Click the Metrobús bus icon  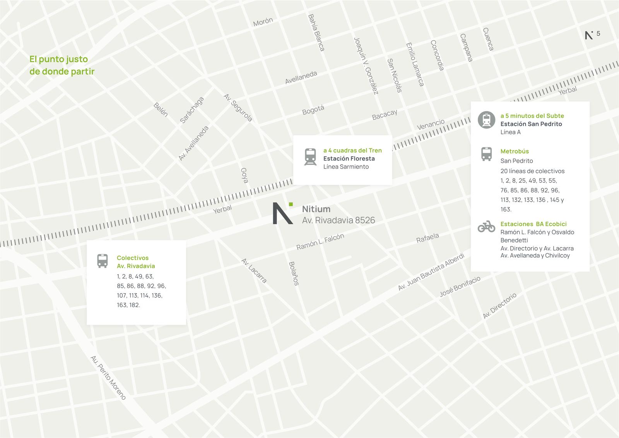coord(486,154)
